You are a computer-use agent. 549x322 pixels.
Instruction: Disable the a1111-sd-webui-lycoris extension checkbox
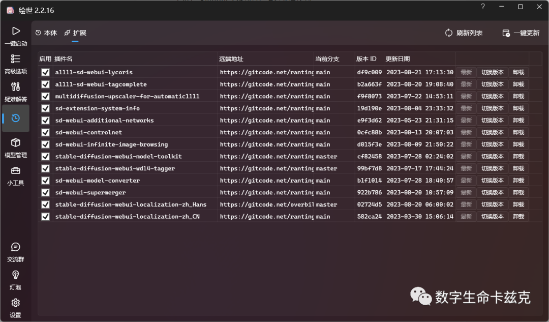[x=45, y=72]
